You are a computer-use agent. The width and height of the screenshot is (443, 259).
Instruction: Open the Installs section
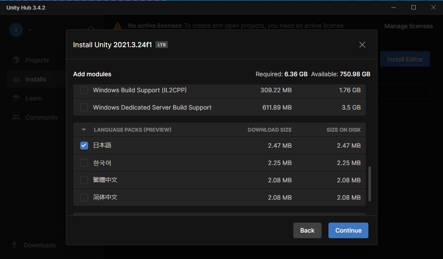tap(36, 79)
